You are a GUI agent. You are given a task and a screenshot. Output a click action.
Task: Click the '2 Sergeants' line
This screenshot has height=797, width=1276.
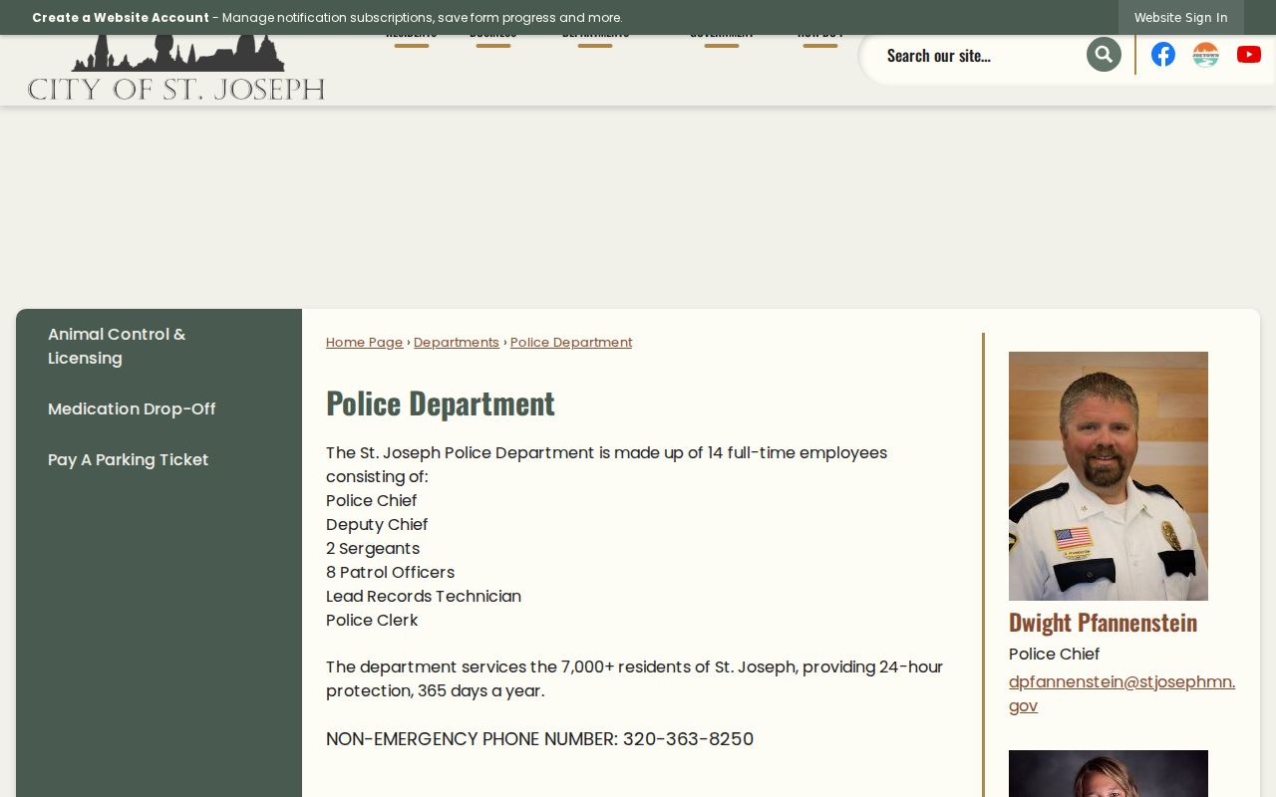click(373, 548)
